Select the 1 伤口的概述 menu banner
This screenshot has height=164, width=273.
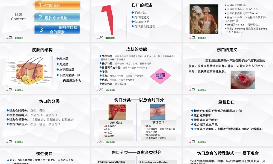(57, 5)
